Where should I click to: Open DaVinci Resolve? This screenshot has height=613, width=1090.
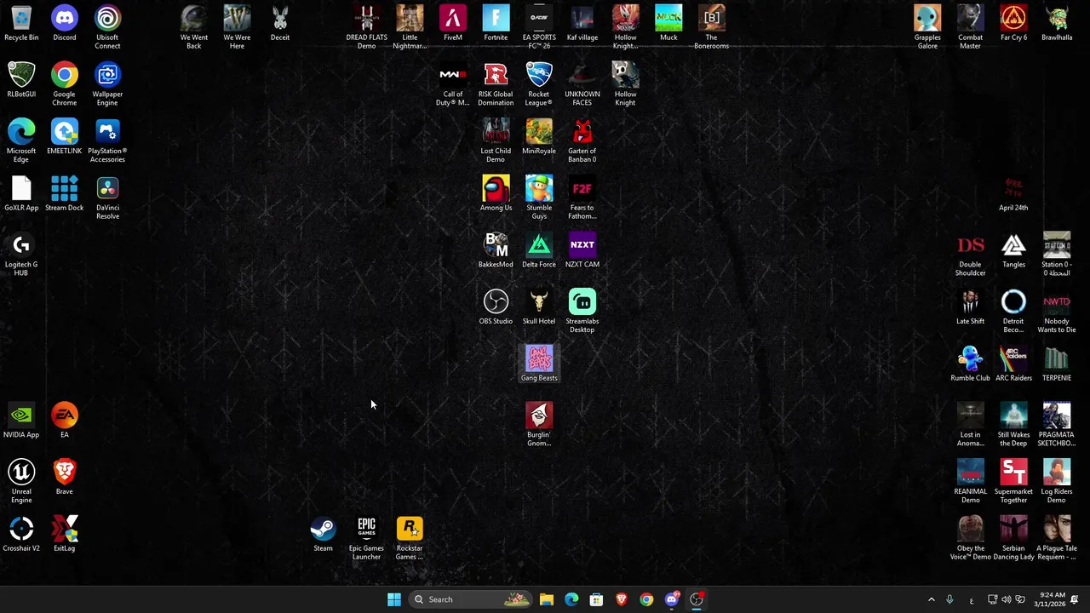pos(107,198)
